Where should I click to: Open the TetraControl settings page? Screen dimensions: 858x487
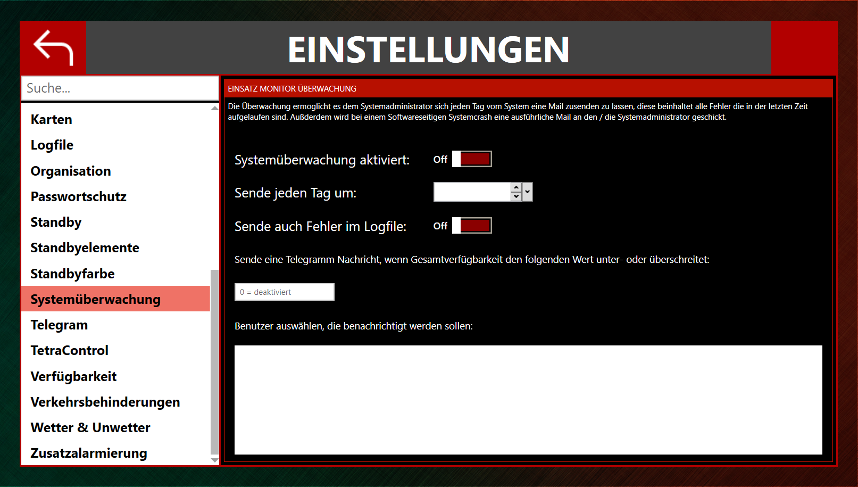click(x=69, y=350)
